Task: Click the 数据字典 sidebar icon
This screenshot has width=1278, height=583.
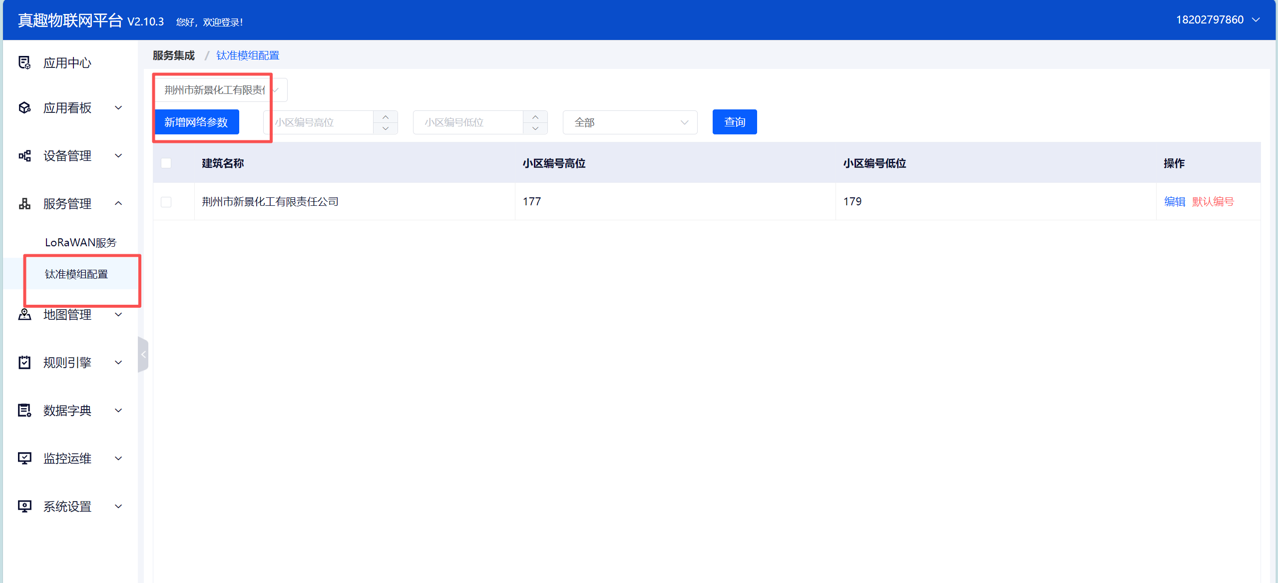Action: [x=24, y=410]
